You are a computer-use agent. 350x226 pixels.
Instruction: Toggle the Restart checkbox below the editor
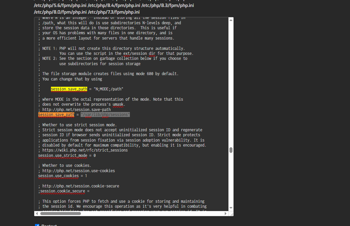[37, 225]
